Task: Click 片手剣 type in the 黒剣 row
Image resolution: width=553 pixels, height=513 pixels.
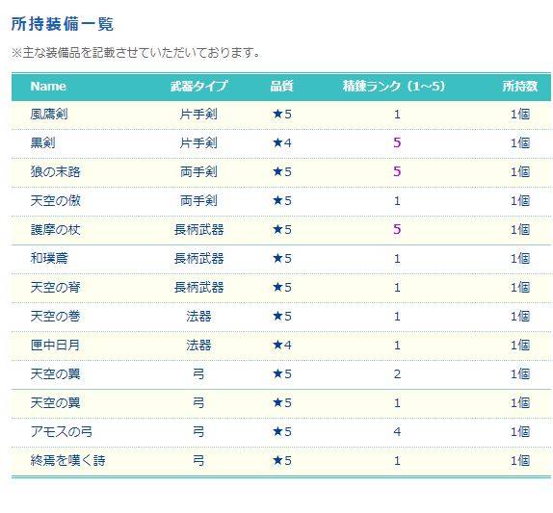Action: pyautogui.click(x=198, y=143)
